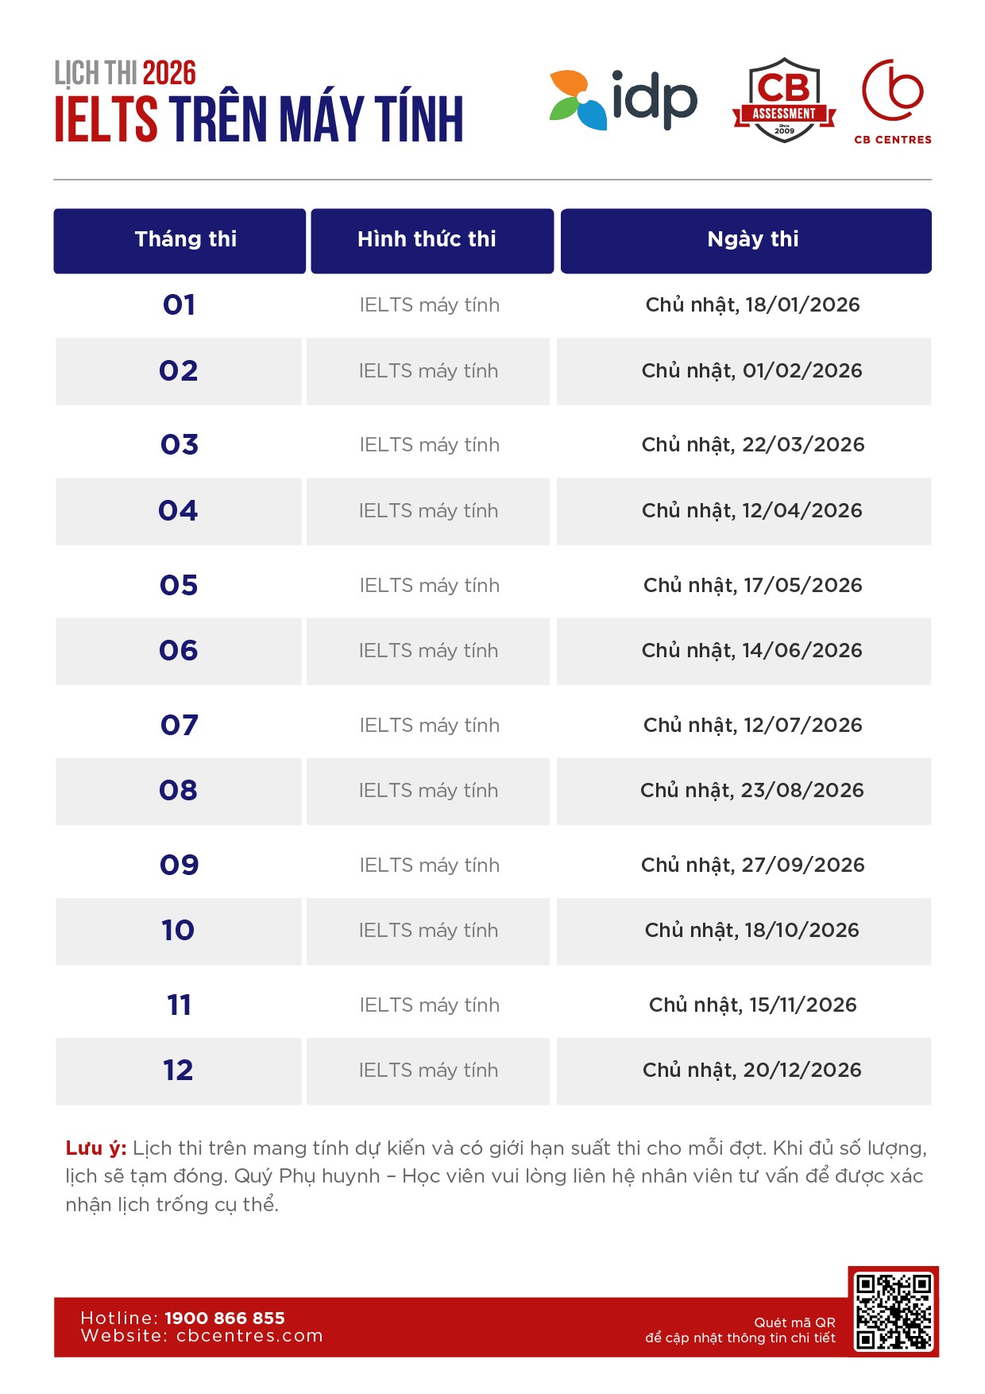Click exam date 12/04/2026
The height and width of the screenshot is (1394, 985).
[x=751, y=511]
